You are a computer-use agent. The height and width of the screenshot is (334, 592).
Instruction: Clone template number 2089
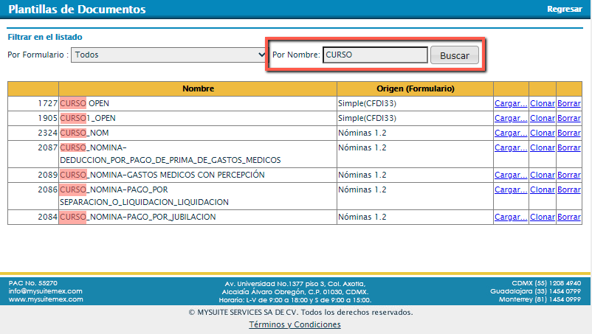[542, 175]
